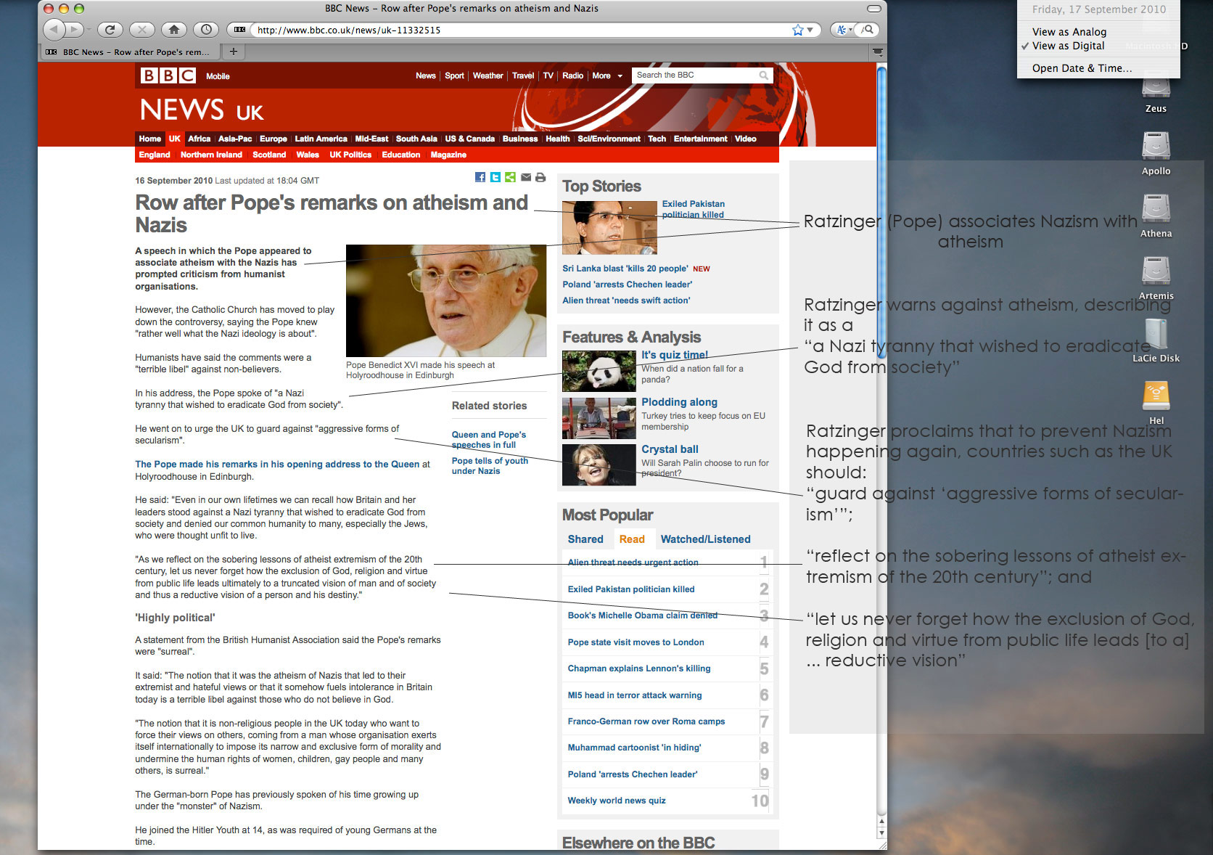Click the panda quiz thumbnail image

(599, 371)
